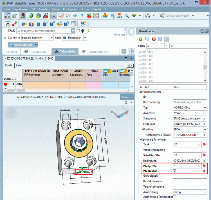Click the save floppy disk icon in Bemaßungen
The height and width of the screenshot is (200, 211).
tap(160, 39)
